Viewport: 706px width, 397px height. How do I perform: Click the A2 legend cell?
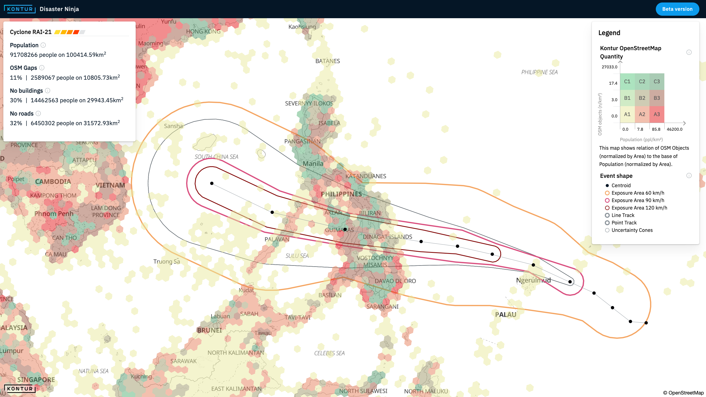(642, 114)
